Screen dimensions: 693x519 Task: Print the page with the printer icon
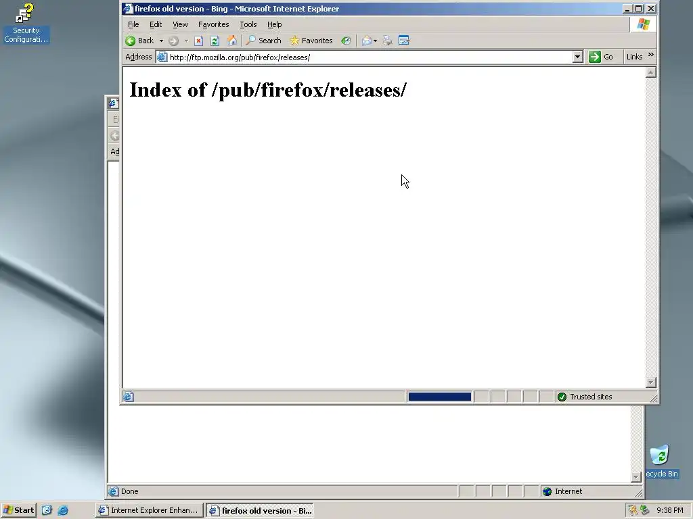tap(387, 41)
